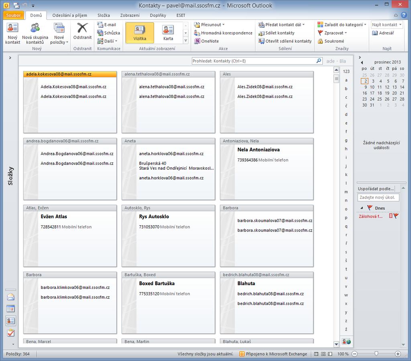Select Boxed Bartuška contact card
Screen dimensions: 411x361
pos(168,302)
